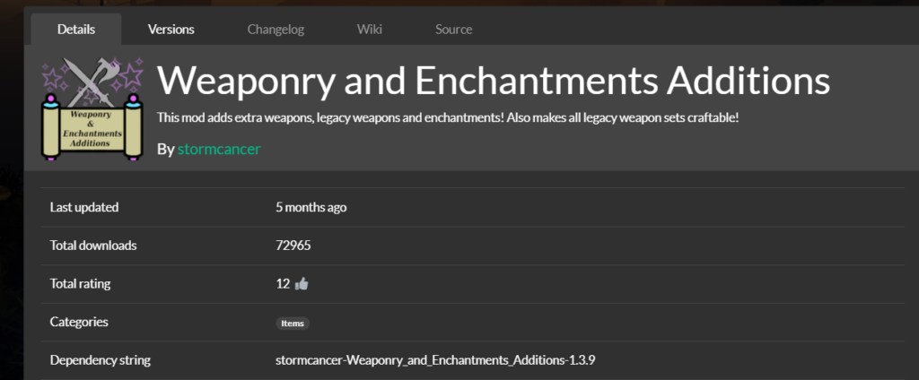Viewport: 919px width, 380px height.
Task: Go to the Wiki tab
Action: tap(369, 30)
